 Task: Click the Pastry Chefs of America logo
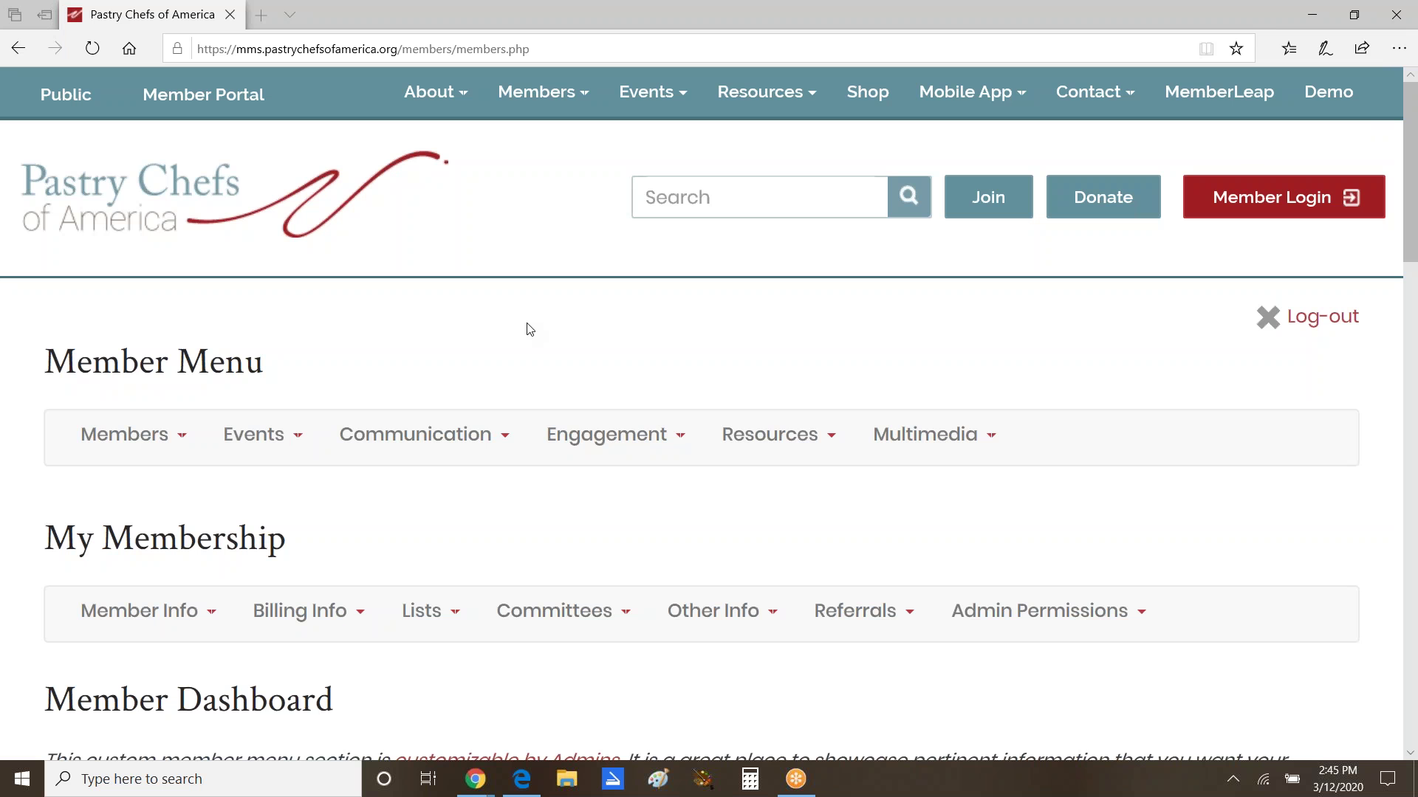coord(235,195)
